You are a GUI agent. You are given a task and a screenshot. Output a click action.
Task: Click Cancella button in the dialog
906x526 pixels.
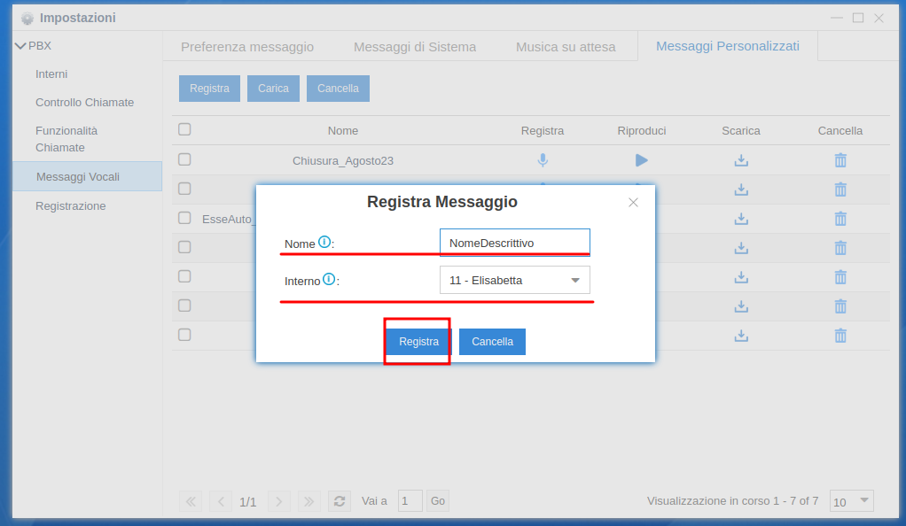tap(492, 342)
